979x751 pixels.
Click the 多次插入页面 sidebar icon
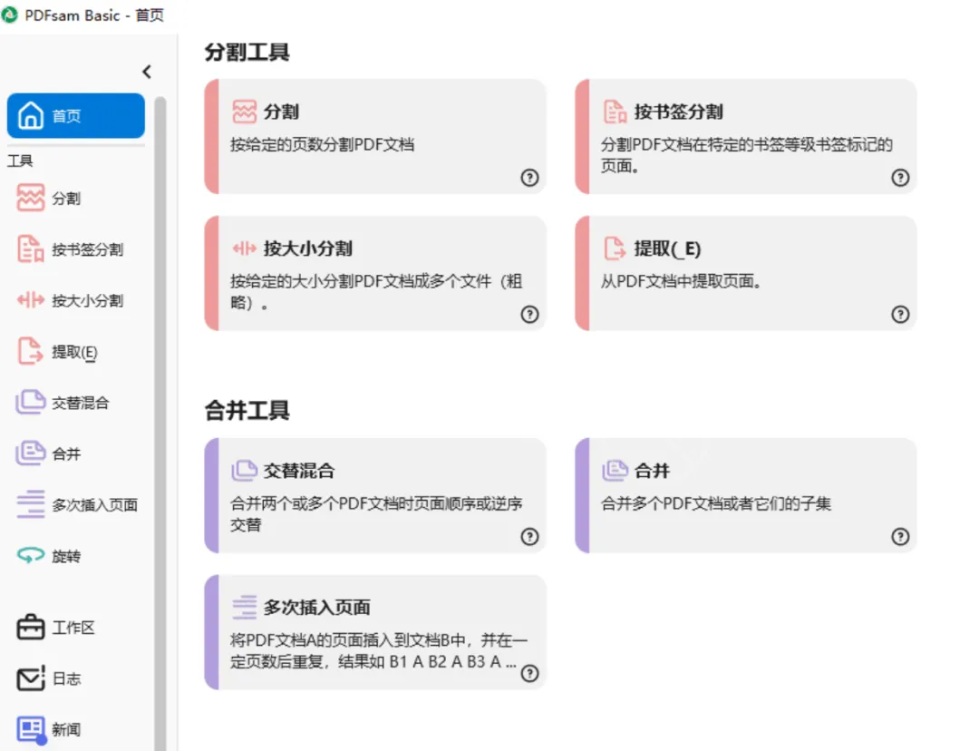click(x=31, y=505)
